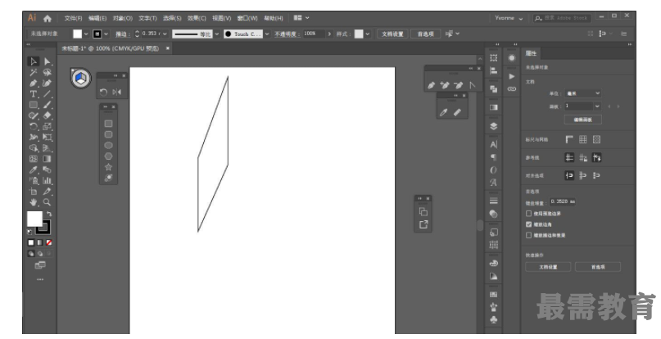Toggle smart guides icon in 参考线 row
The image size is (661, 339).
[x=596, y=158]
